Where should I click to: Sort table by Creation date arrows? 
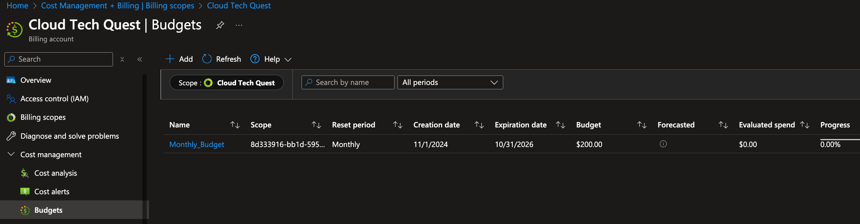(479, 125)
